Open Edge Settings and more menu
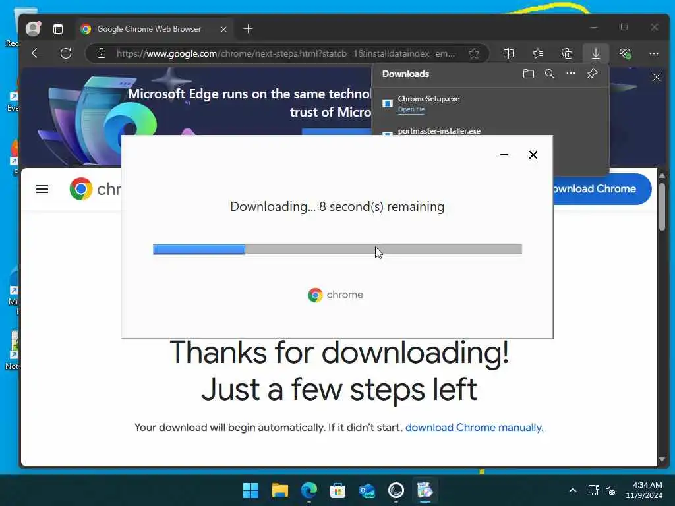This screenshot has width=675, height=506. click(x=654, y=53)
